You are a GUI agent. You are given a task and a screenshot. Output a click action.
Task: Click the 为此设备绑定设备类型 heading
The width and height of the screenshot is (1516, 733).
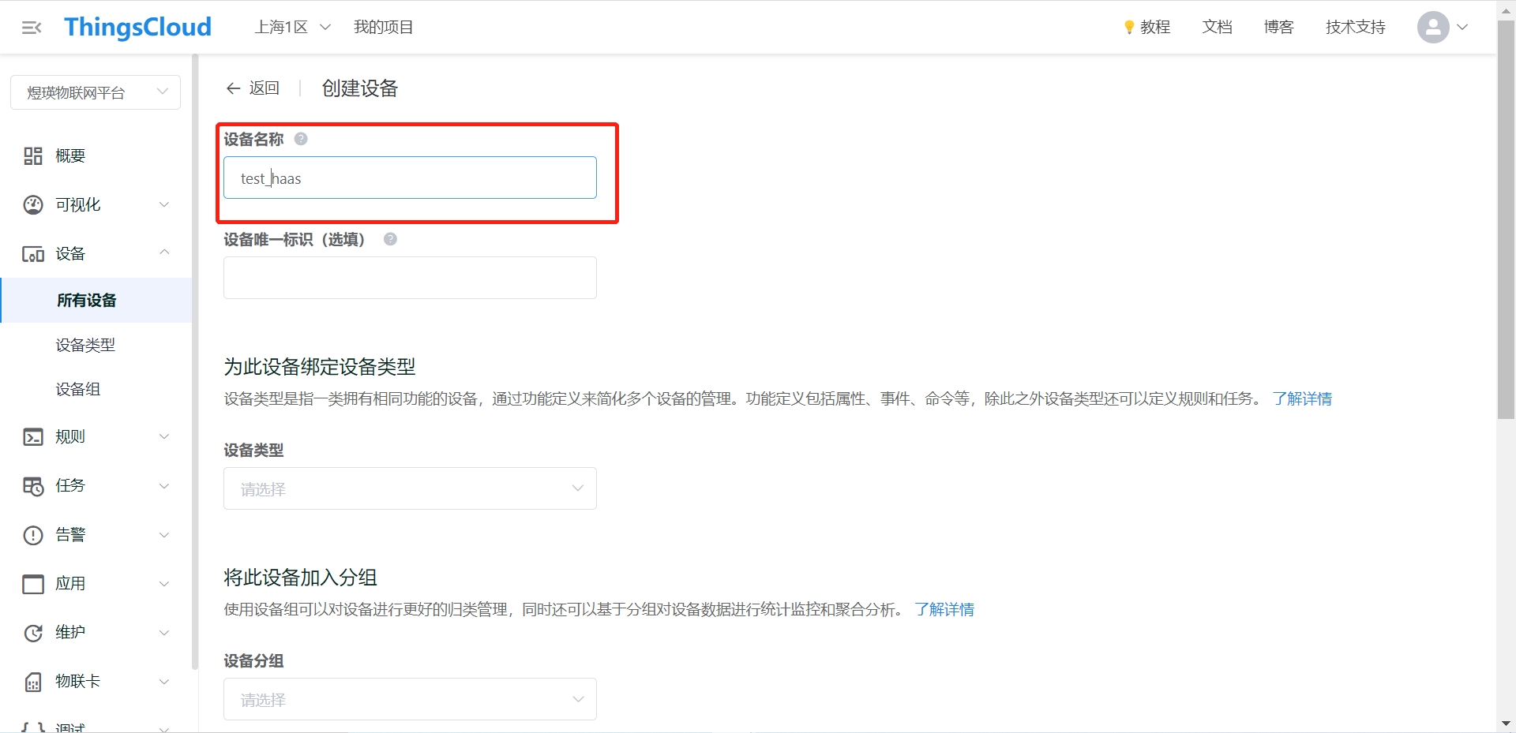(x=320, y=367)
